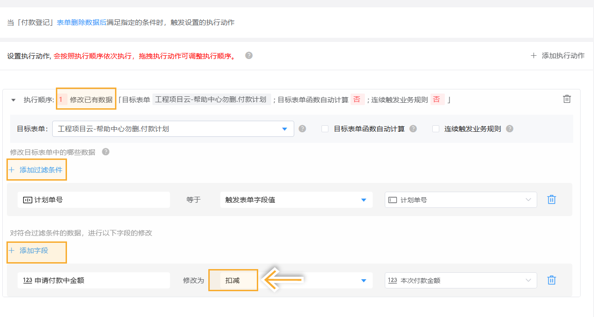Click help icon after 目标表单函数自动计算

coord(413,129)
